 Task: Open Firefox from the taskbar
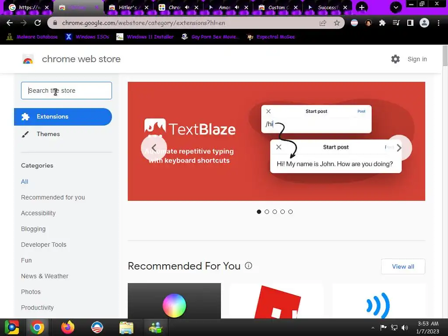(x=68, y=327)
